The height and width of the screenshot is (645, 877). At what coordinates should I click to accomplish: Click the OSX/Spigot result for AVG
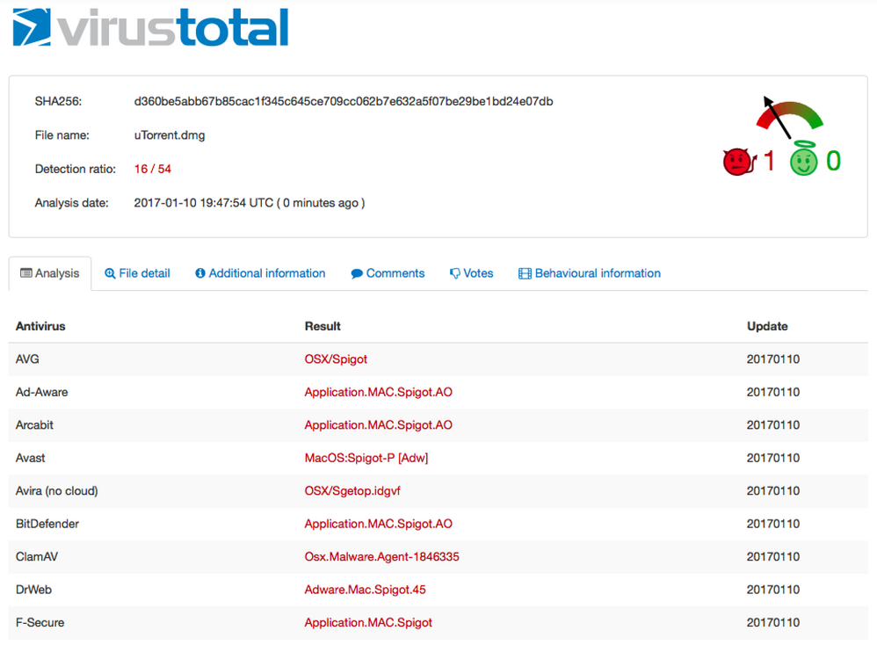click(x=336, y=359)
